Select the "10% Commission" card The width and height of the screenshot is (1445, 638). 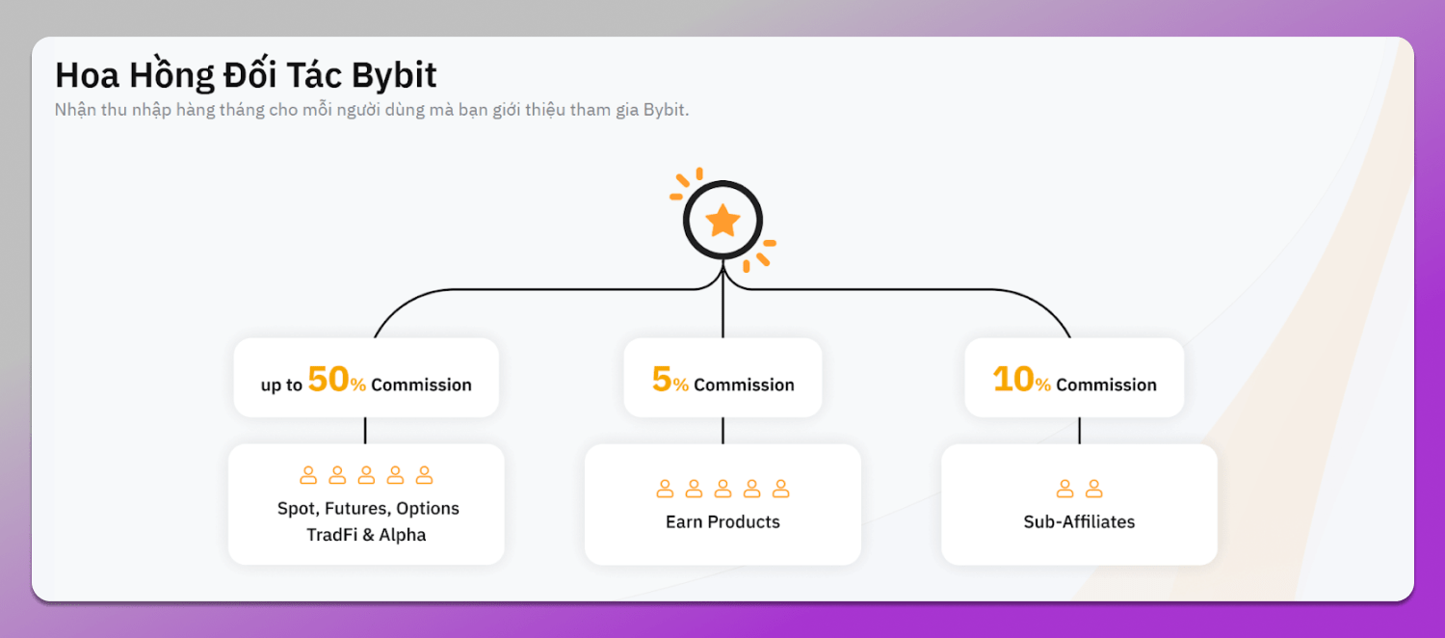click(1074, 378)
